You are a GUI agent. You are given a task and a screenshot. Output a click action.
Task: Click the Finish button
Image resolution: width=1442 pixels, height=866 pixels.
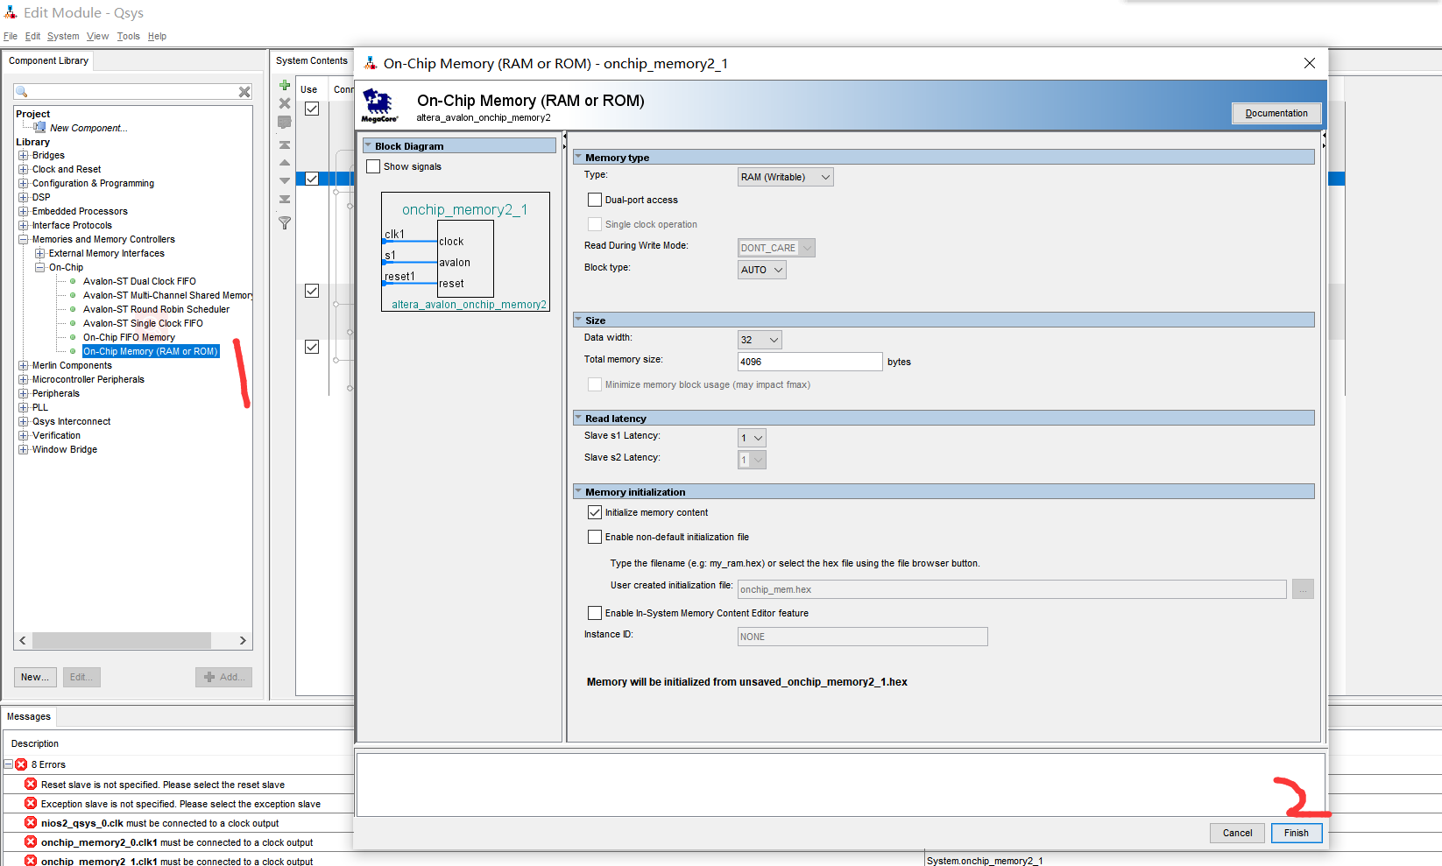(x=1297, y=833)
